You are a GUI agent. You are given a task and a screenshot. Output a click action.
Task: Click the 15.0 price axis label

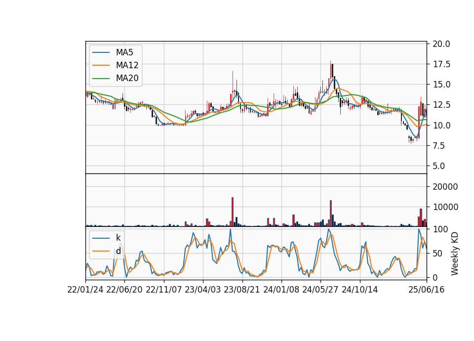pos(441,85)
